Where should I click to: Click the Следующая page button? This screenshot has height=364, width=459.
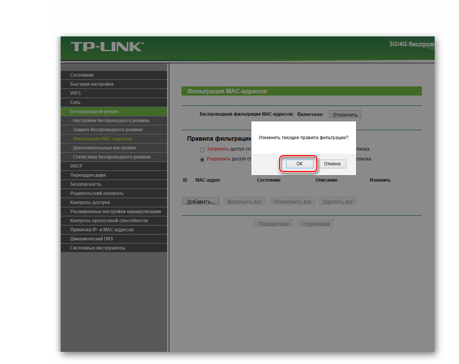[315, 223]
